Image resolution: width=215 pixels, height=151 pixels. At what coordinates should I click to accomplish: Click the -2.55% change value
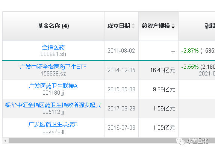[190, 67]
